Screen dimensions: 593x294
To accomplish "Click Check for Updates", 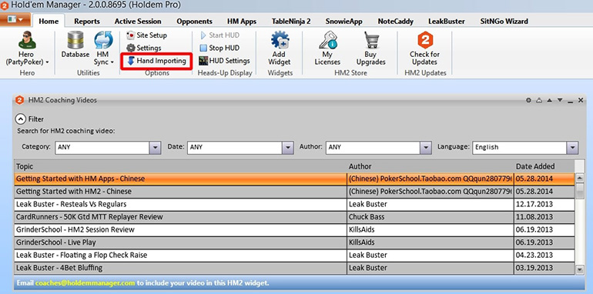I will (x=424, y=48).
